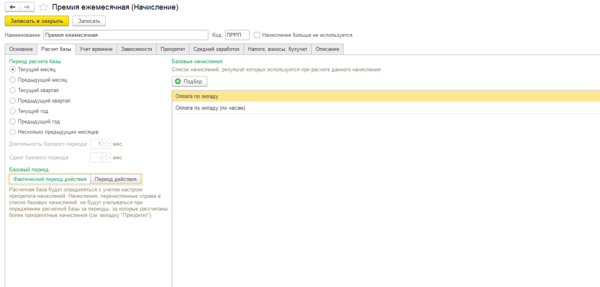Open the 'Учет времени' tab

tap(96, 49)
